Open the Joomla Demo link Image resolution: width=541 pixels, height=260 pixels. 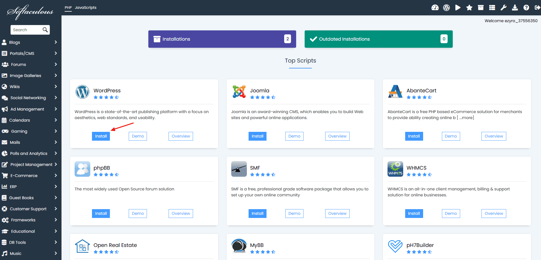[x=294, y=136]
